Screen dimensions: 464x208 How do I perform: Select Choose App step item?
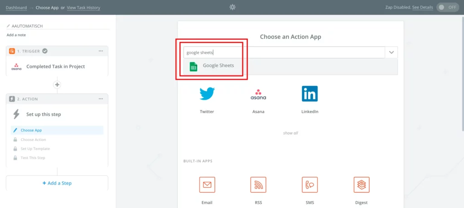(57, 130)
